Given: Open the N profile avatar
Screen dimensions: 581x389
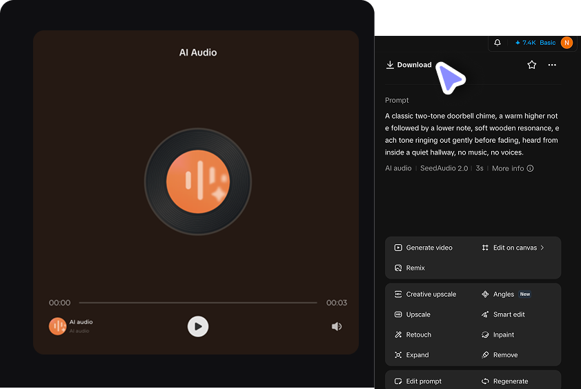Looking at the screenshot, I should [567, 43].
